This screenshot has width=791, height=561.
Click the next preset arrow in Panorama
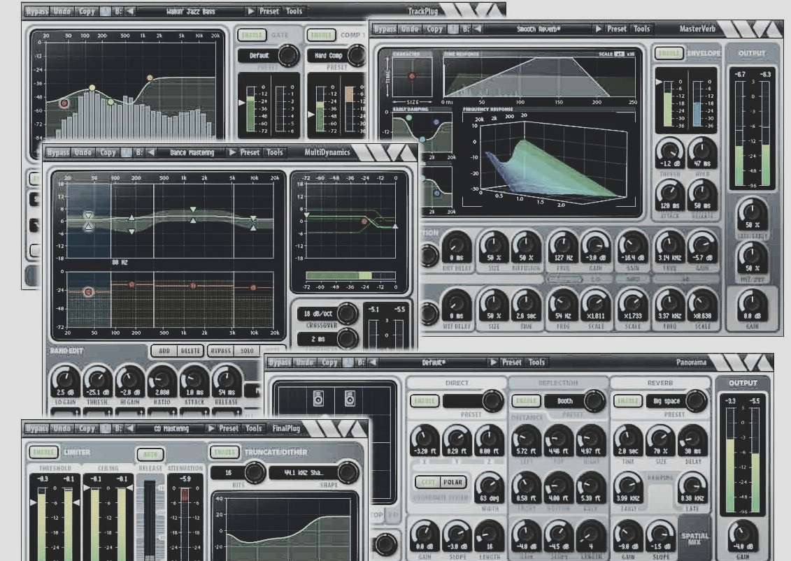pyautogui.click(x=493, y=363)
